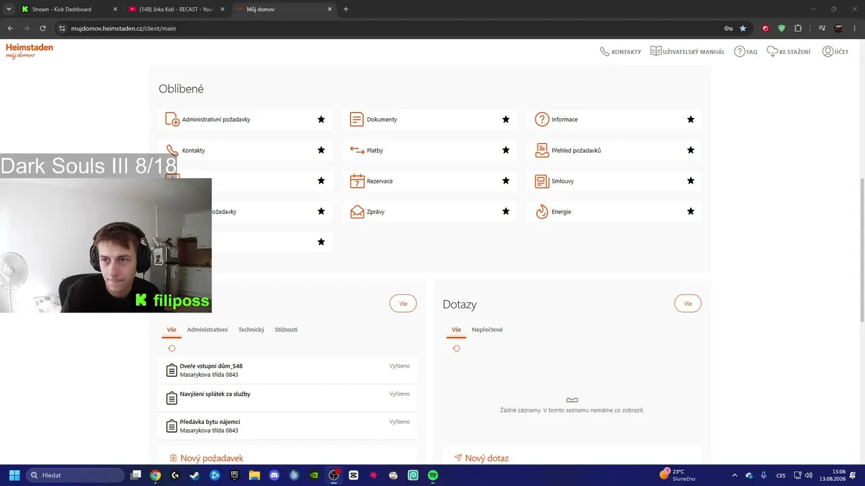Click the Vše button in requests panel
865x486 pixels.
click(403, 304)
